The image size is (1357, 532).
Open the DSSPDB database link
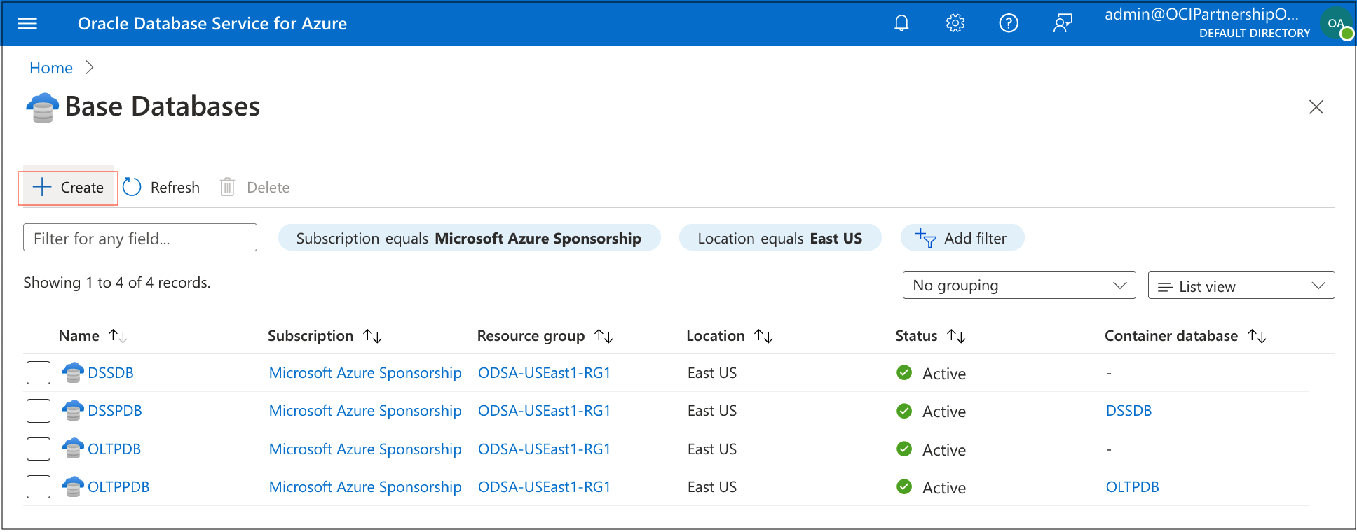pyautogui.click(x=115, y=411)
